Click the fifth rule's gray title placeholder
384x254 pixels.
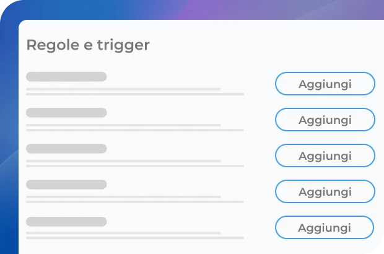(x=66, y=221)
